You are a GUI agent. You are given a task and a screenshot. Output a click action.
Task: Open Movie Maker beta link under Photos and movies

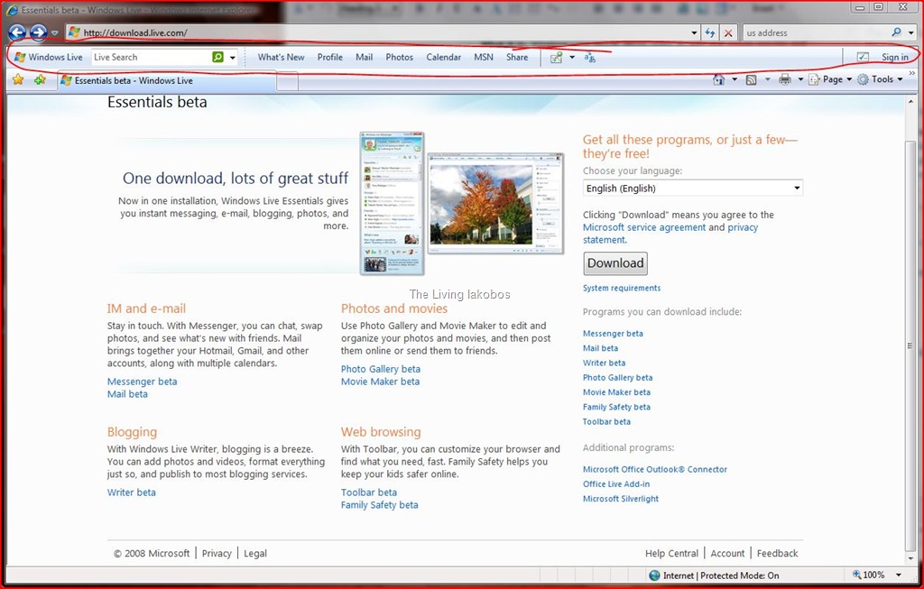click(x=380, y=381)
